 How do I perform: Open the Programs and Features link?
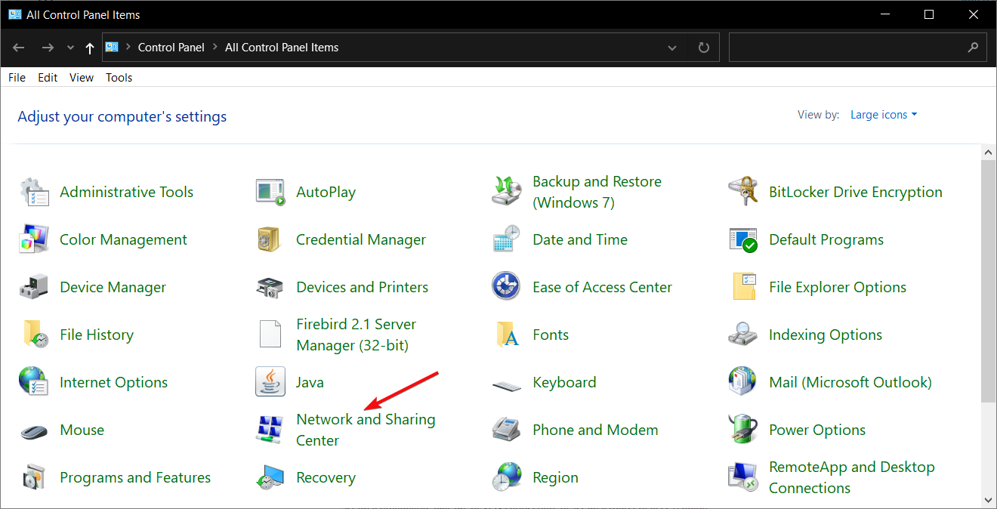tap(135, 478)
